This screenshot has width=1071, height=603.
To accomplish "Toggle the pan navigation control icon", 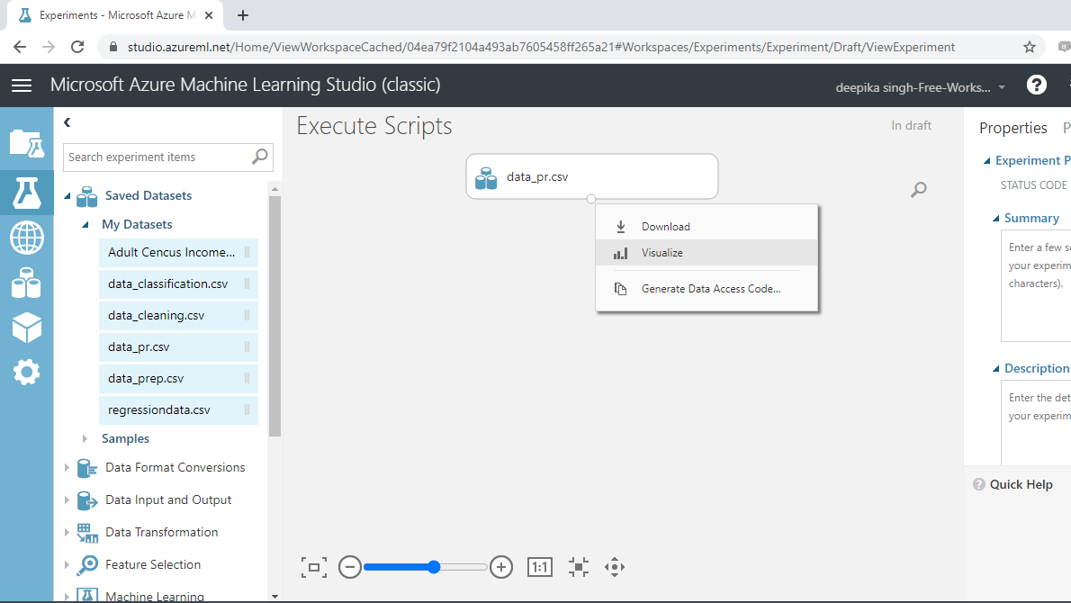I will click(615, 567).
